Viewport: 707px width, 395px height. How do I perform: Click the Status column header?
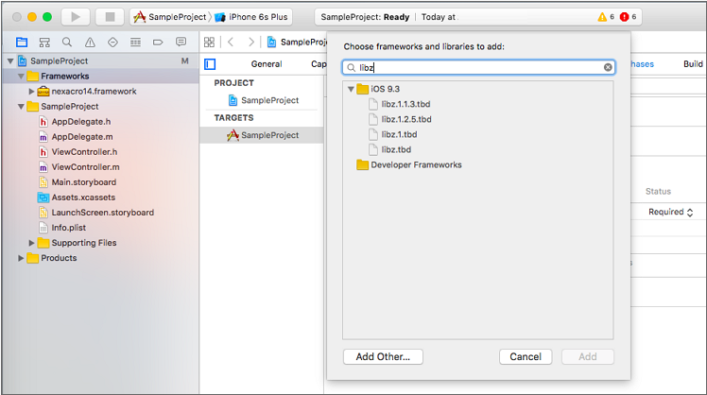[x=658, y=192]
